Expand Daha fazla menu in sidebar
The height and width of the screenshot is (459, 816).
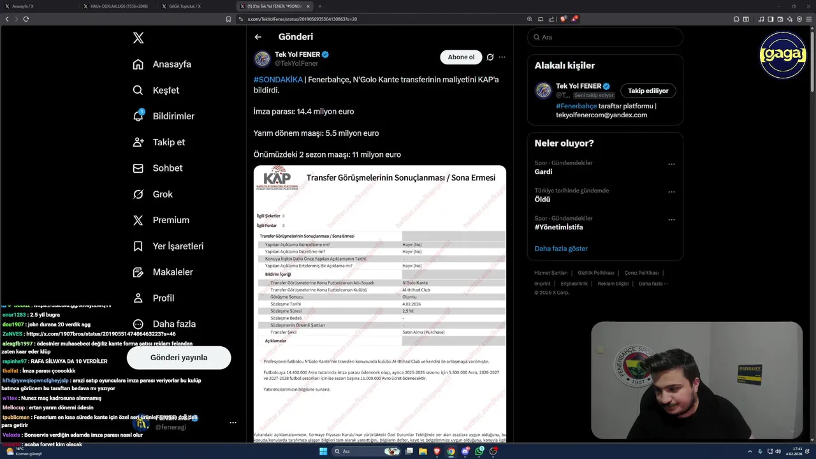[x=164, y=324]
